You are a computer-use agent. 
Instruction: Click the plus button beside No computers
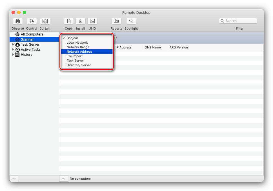64,179
